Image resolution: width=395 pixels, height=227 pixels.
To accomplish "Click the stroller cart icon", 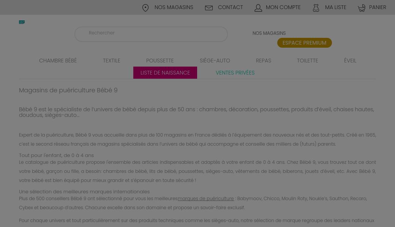I will point(362,8).
